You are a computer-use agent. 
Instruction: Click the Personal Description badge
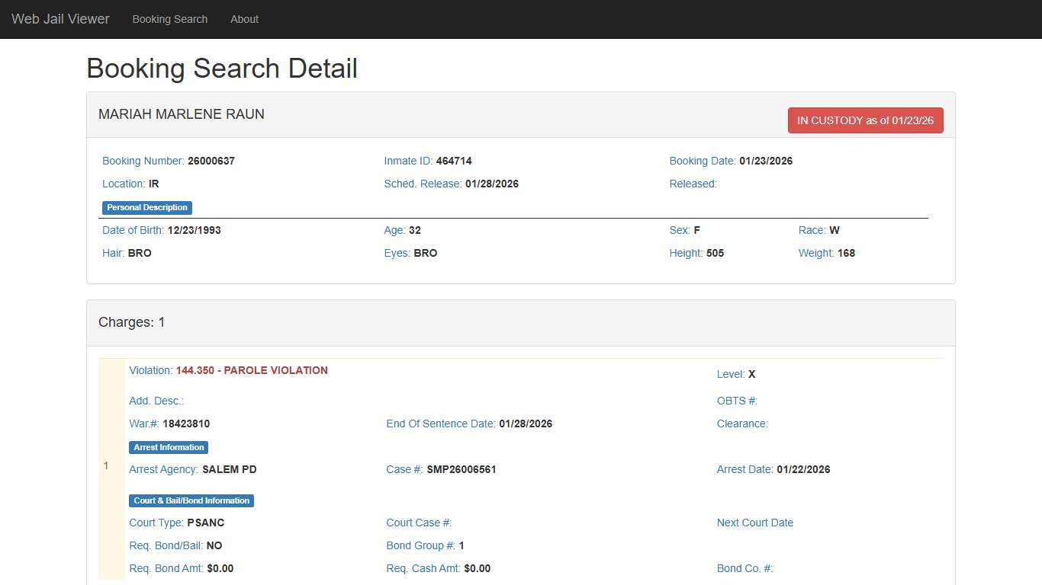click(x=147, y=207)
